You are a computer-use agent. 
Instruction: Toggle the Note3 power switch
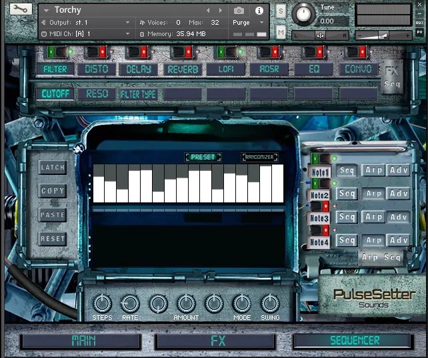319,206
